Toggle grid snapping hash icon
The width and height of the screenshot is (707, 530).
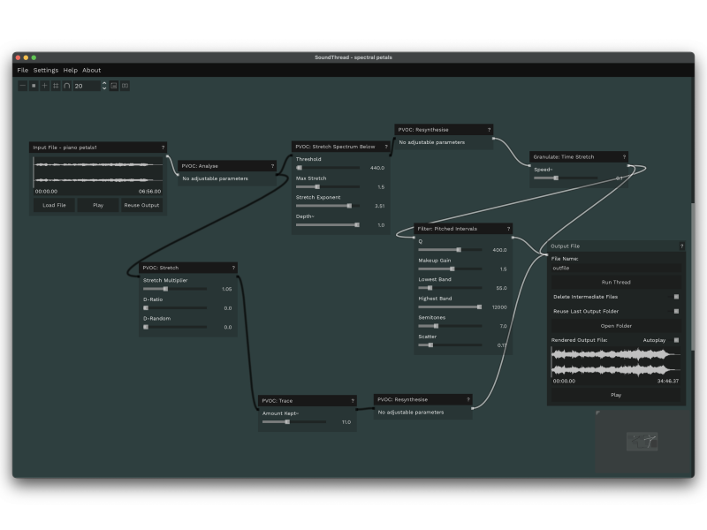click(56, 86)
